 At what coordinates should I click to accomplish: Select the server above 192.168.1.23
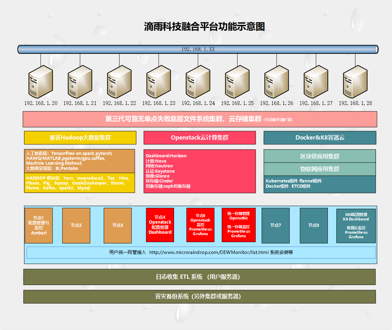(159, 82)
